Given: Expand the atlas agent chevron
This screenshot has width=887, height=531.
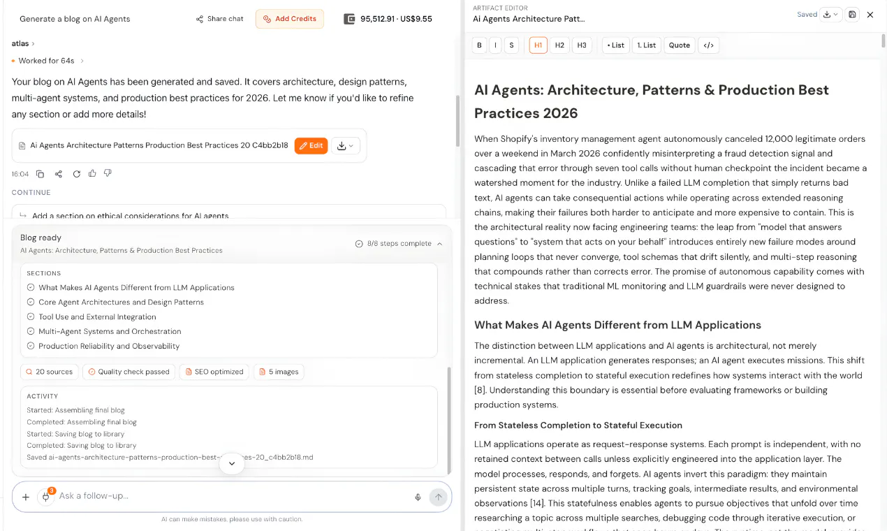Looking at the screenshot, I should [x=33, y=43].
